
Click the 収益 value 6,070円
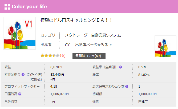point(56,67)
